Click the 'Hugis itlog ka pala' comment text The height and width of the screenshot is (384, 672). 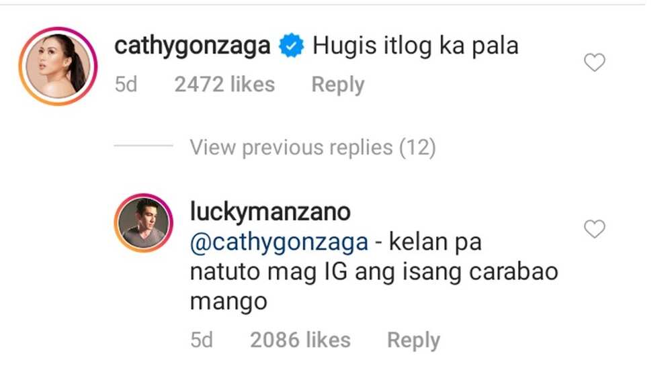(415, 46)
